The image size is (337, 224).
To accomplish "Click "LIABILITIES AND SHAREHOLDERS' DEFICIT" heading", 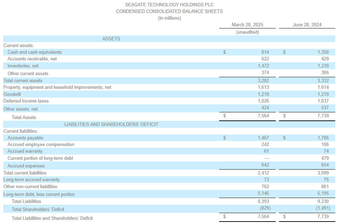I will tap(111, 124).
